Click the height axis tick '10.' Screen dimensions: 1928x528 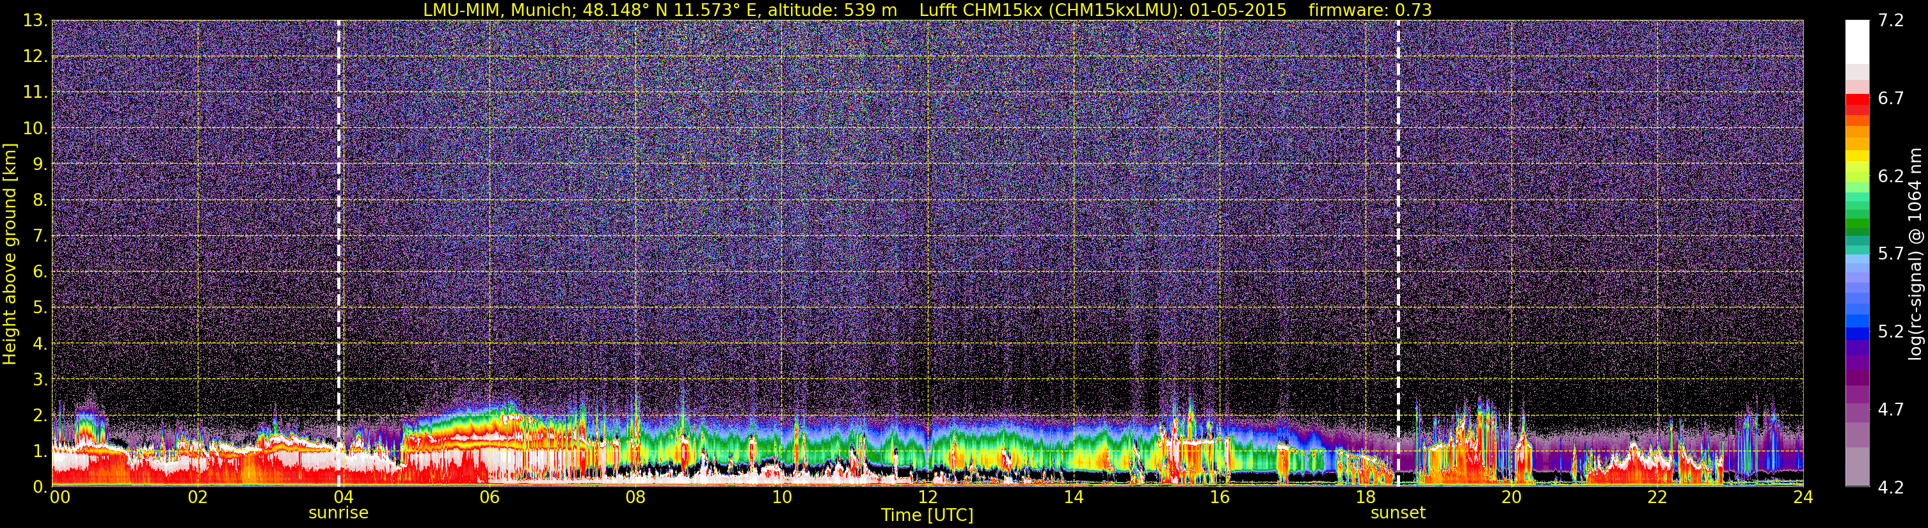35,128
